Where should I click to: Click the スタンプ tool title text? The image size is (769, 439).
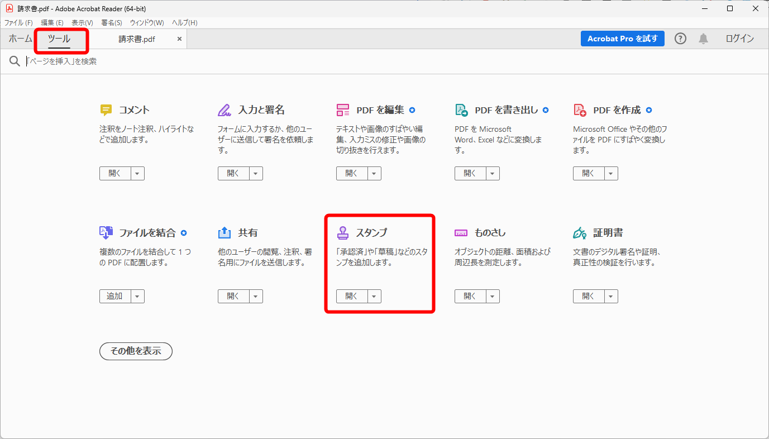(372, 233)
